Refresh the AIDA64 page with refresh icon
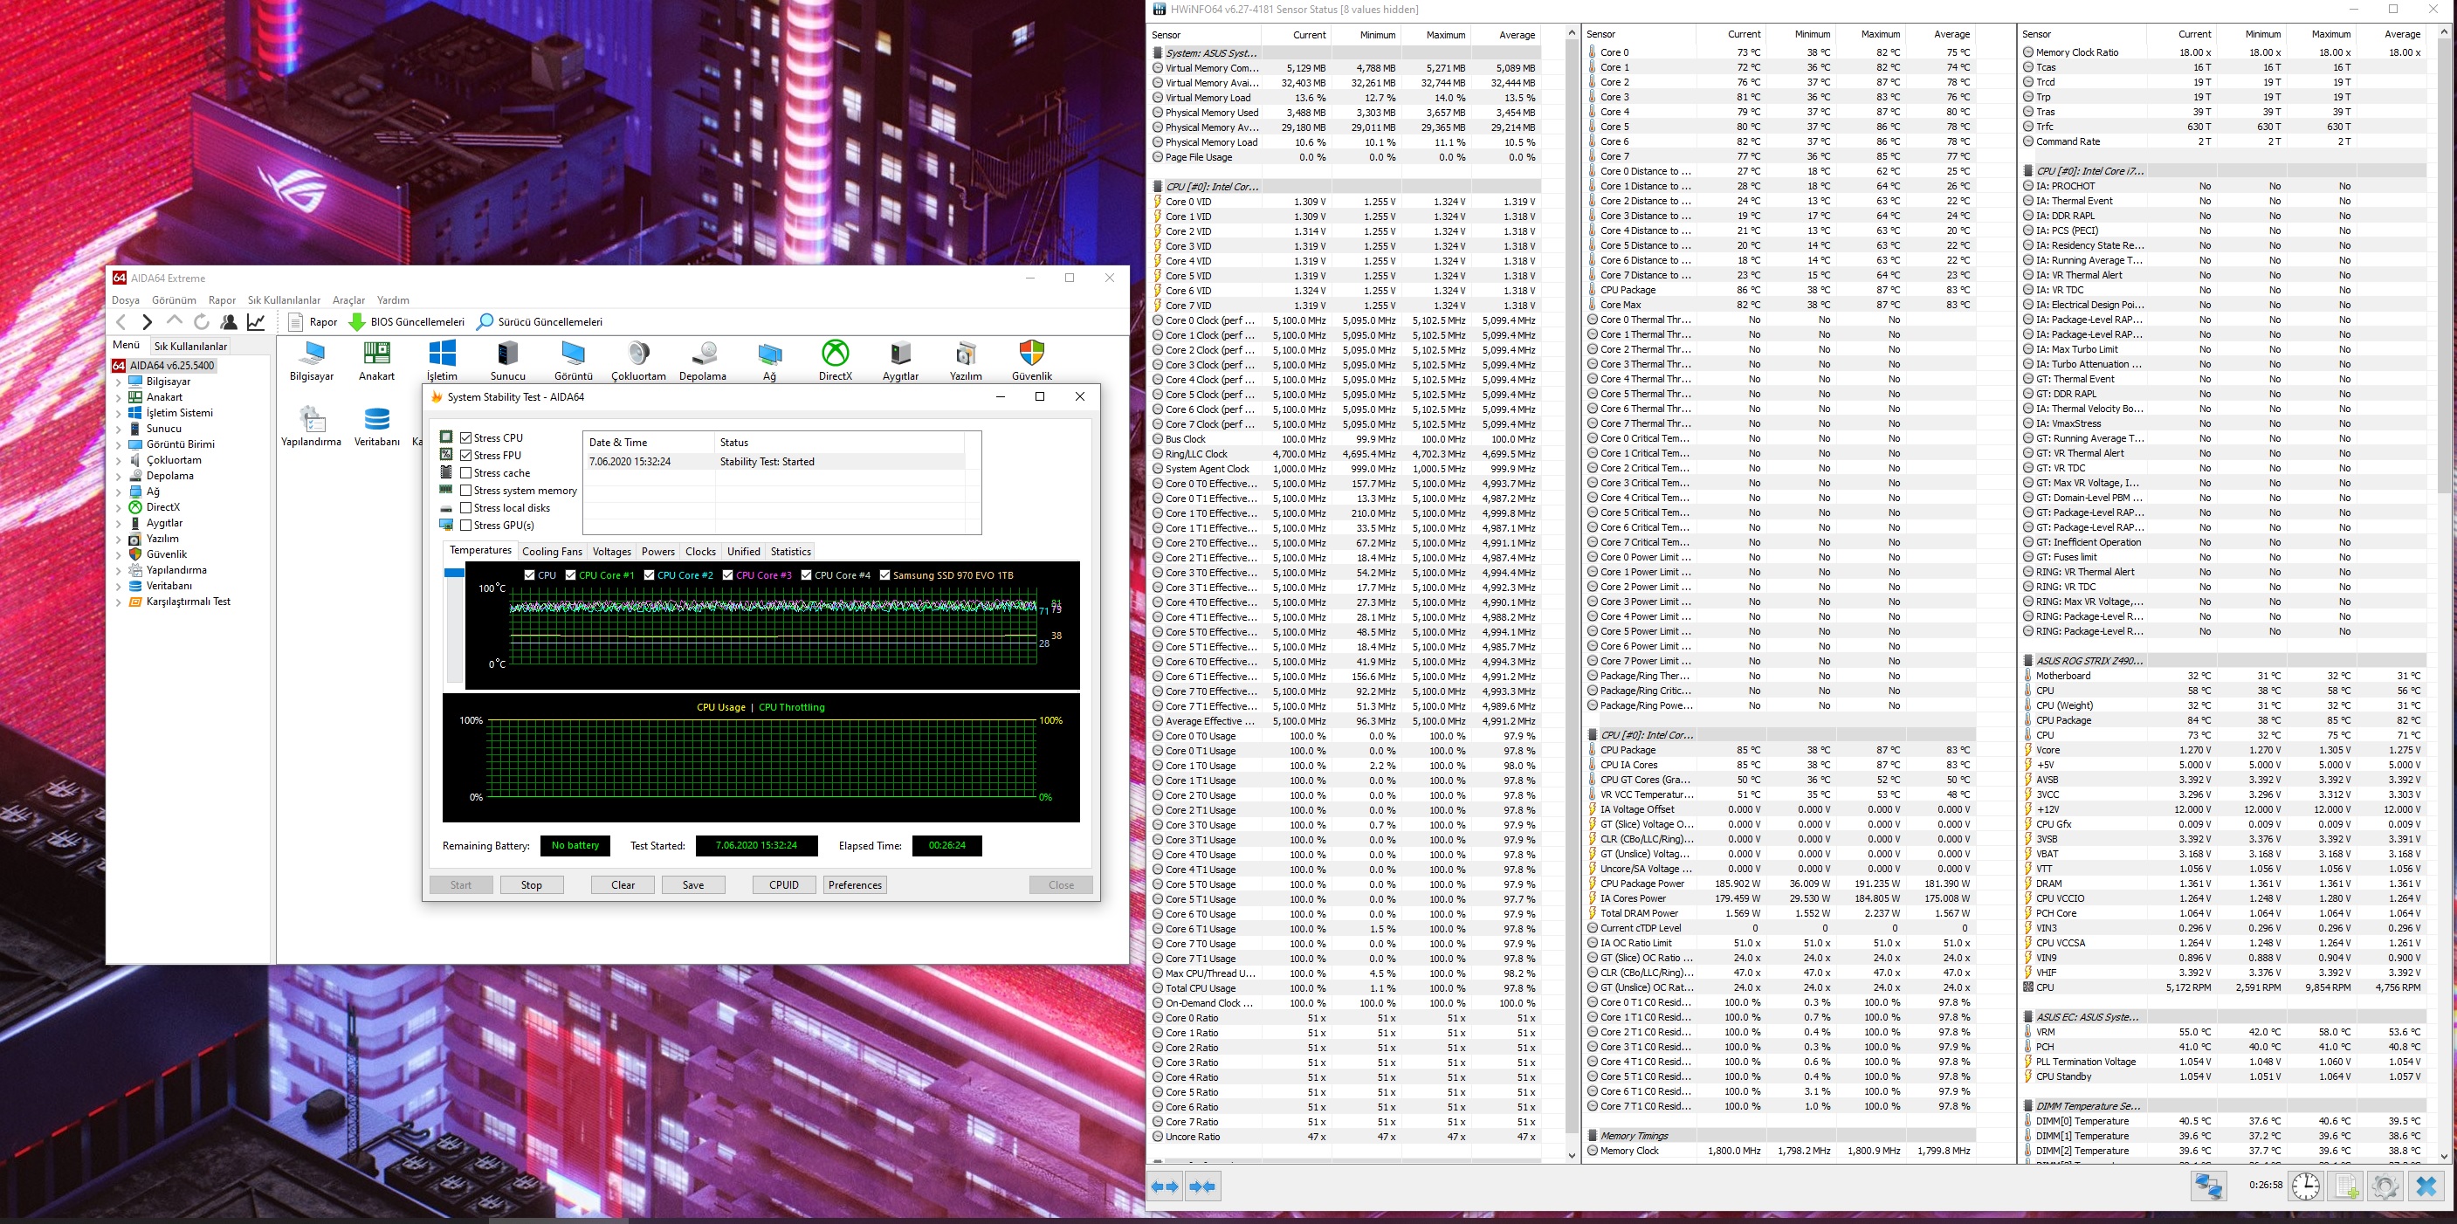 click(x=201, y=321)
